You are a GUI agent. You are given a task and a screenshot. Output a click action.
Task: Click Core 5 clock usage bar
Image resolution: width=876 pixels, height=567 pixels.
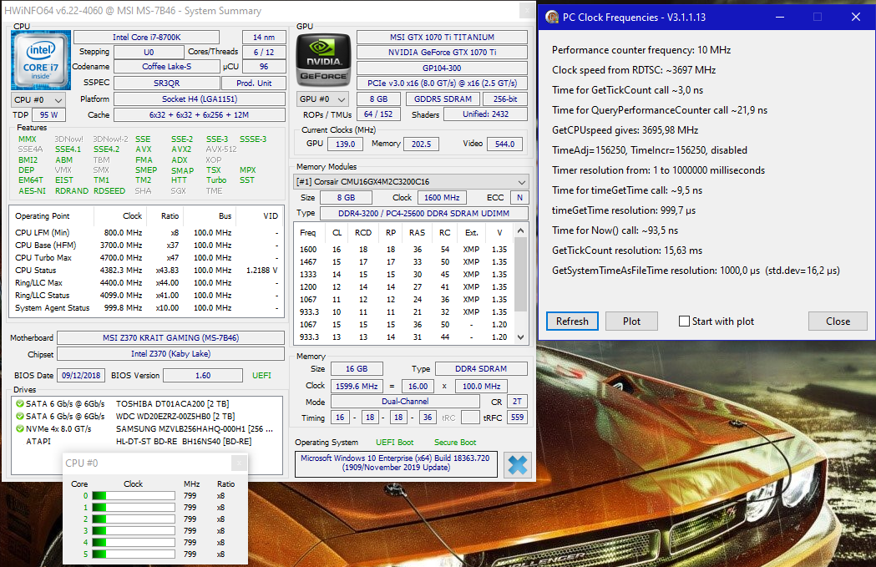133,554
